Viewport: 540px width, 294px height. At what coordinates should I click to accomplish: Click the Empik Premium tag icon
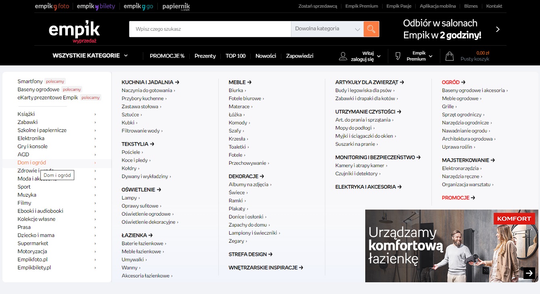[x=398, y=56]
